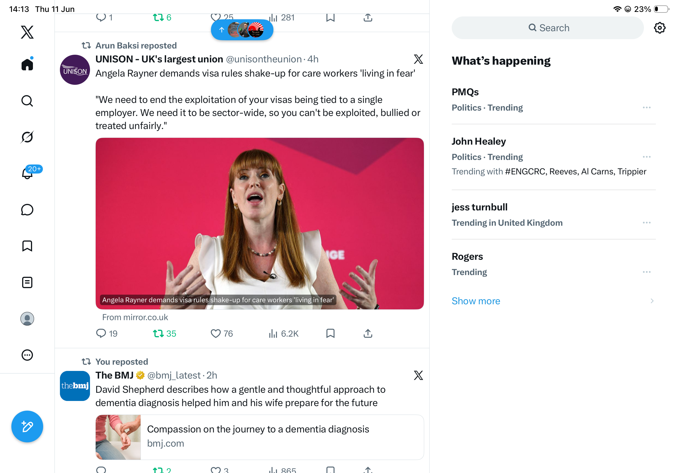Expand Show more trends chevron
The height and width of the screenshot is (473, 678).
(652, 301)
